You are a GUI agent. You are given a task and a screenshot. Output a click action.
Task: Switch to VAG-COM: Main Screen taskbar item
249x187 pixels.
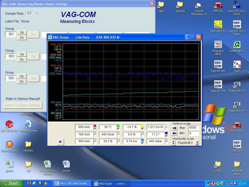(71, 183)
